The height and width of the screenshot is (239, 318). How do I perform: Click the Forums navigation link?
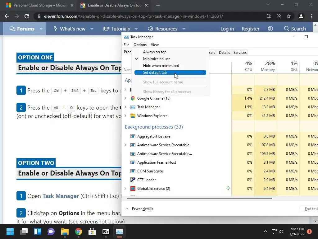(x=22, y=29)
